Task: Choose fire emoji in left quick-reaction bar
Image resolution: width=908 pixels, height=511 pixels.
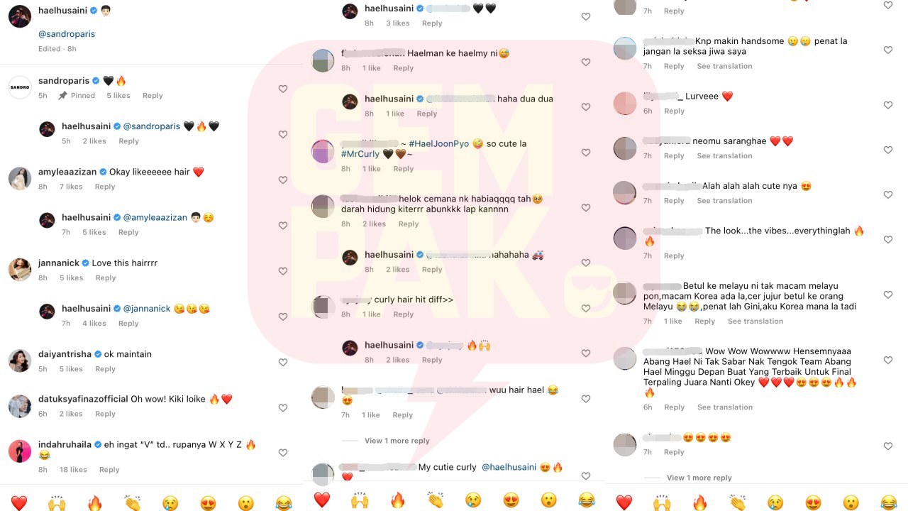Action: (94, 502)
